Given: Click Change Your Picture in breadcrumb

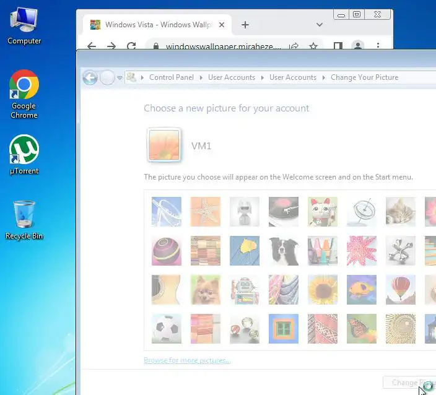Looking at the screenshot, I should 364,77.
